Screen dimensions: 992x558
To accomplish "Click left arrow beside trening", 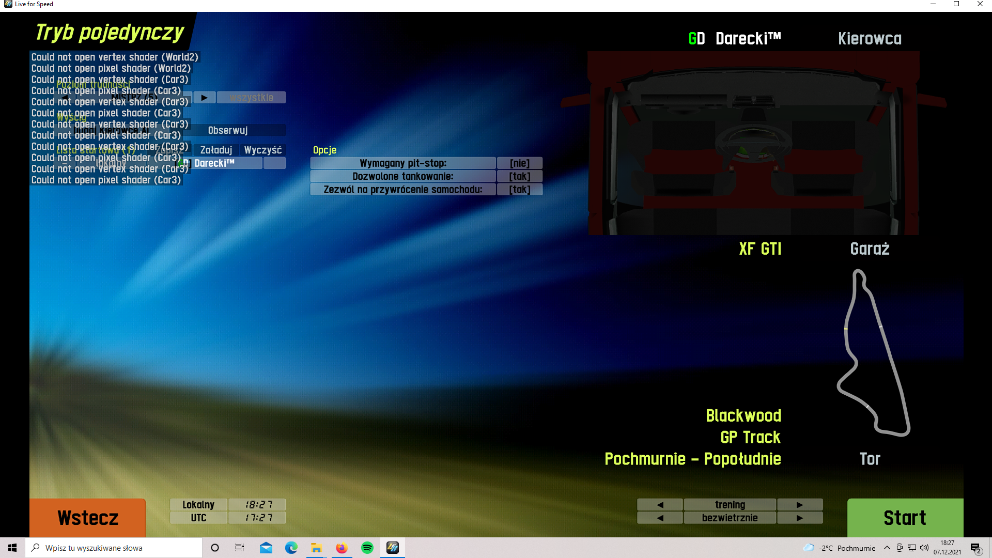I will coord(660,505).
